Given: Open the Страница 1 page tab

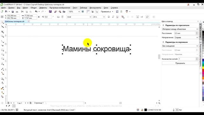Looking at the screenshot, I should [x=39, y=103].
